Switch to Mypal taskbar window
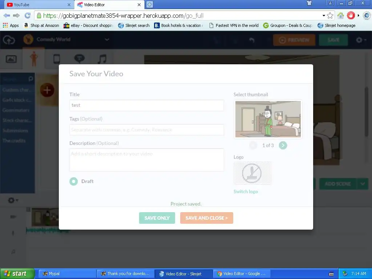372x279 pixels. pyautogui.click(x=67, y=274)
